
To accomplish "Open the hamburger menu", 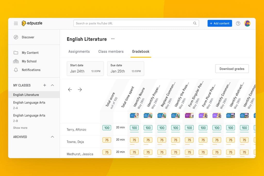I will 15,23.
